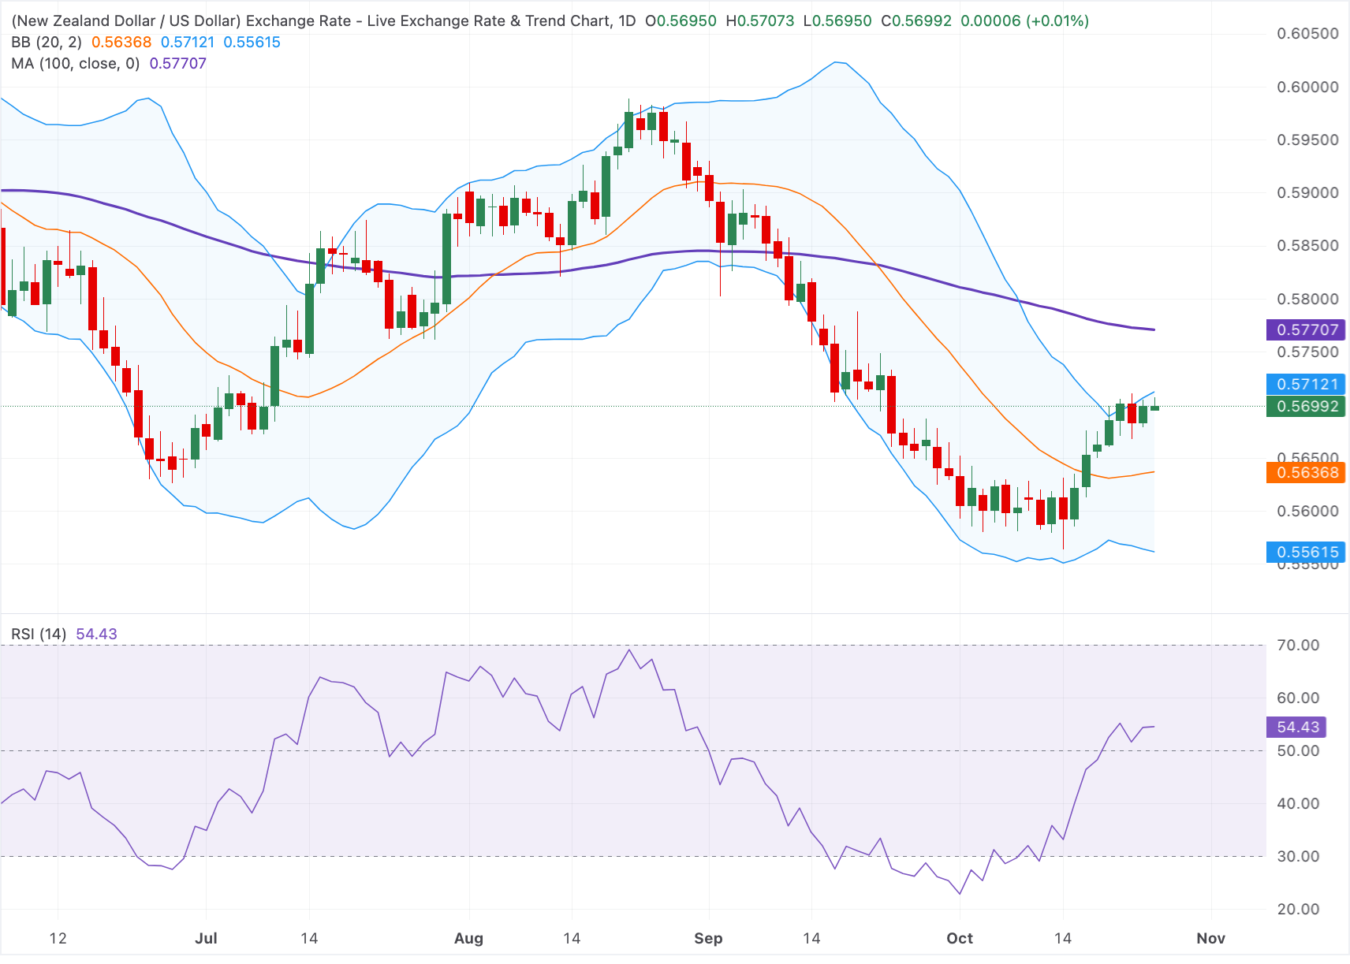Click the 'Sep' label on time axis
The height and width of the screenshot is (964, 1350).
tap(708, 939)
